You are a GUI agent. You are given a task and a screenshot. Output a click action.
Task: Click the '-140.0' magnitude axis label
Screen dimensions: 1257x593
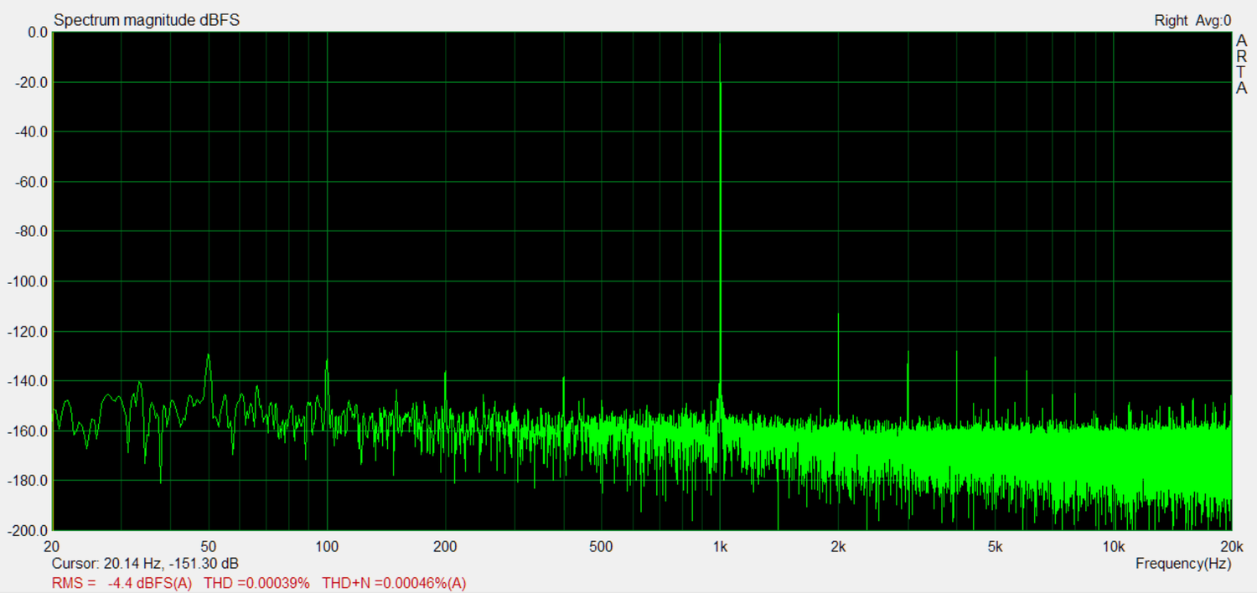[x=26, y=381]
